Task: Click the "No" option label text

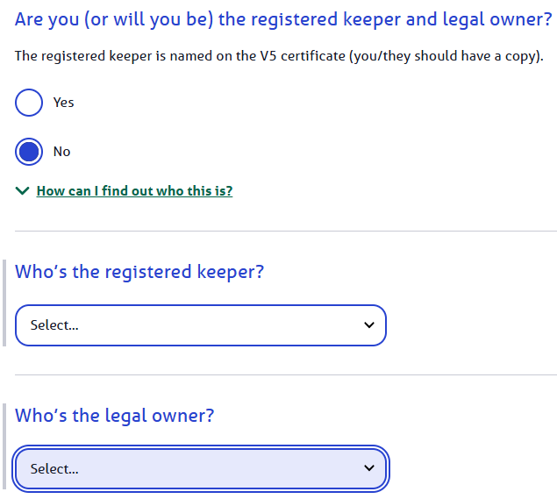Action: point(61,152)
